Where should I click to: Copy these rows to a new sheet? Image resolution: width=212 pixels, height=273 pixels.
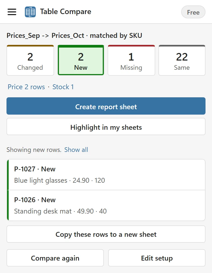tap(106, 234)
